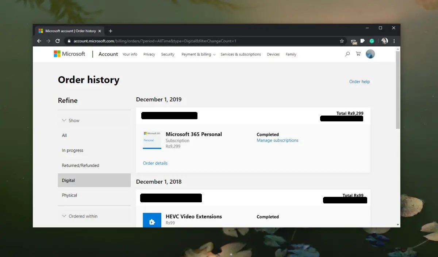Expand Payment & billing dropdown
This screenshot has width=438, height=257.
[198, 54]
